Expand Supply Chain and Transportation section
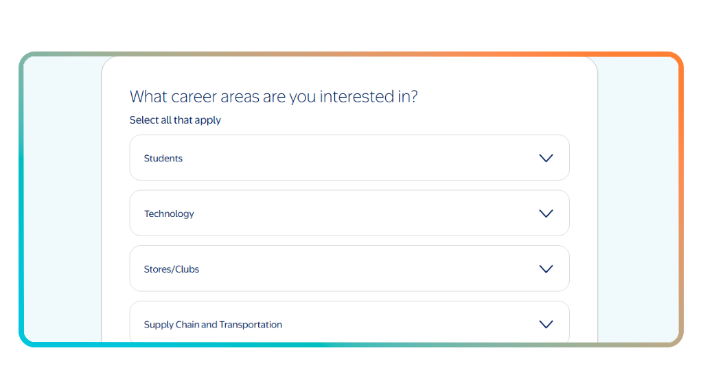Viewport: 703px width, 368px height. pyautogui.click(x=349, y=322)
